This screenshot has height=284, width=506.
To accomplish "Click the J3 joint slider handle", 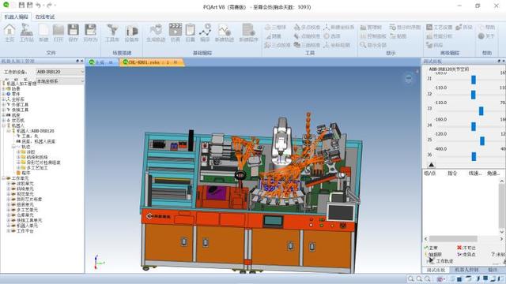I will (481, 110).
